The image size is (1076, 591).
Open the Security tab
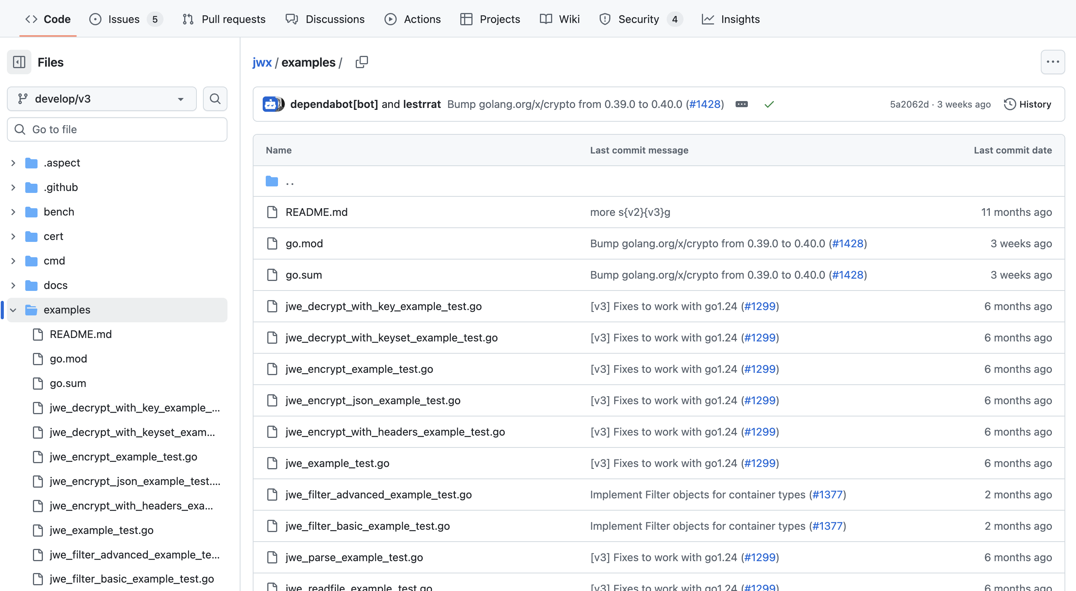point(640,19)
